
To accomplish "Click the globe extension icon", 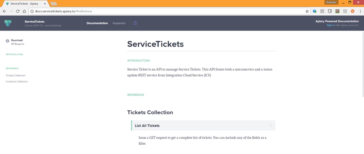I will point(315,11).
